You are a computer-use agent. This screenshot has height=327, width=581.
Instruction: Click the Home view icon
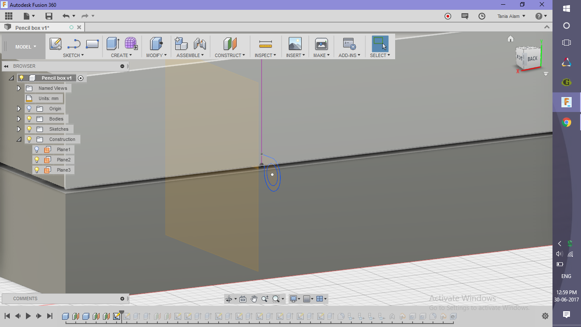coord(511,39)
